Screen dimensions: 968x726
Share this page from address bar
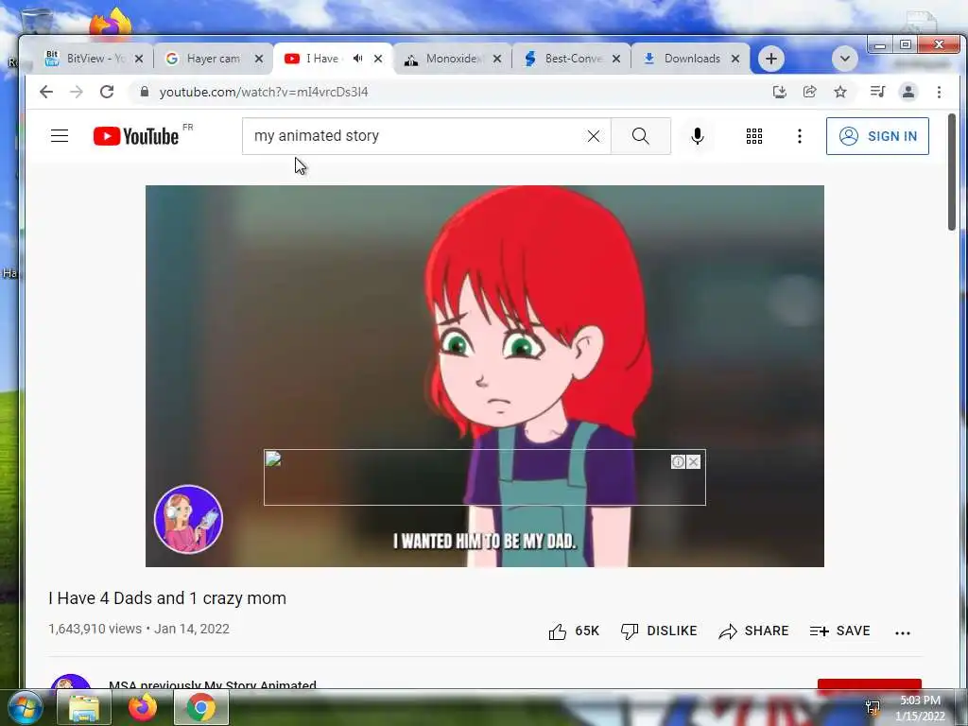click(809, 92)
